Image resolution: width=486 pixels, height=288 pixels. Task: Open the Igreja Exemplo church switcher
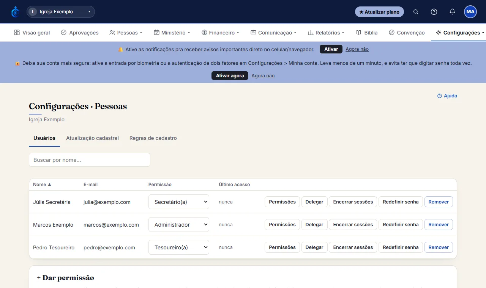pyautogui.click(x=61, y=12)
